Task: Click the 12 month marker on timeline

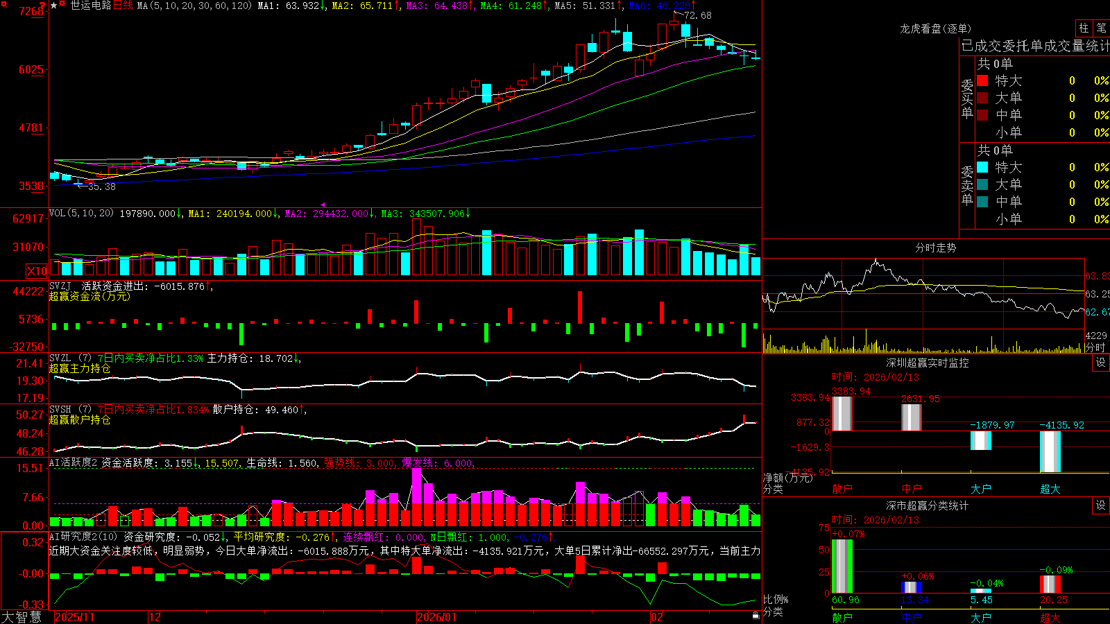Action: coord(155,617)
